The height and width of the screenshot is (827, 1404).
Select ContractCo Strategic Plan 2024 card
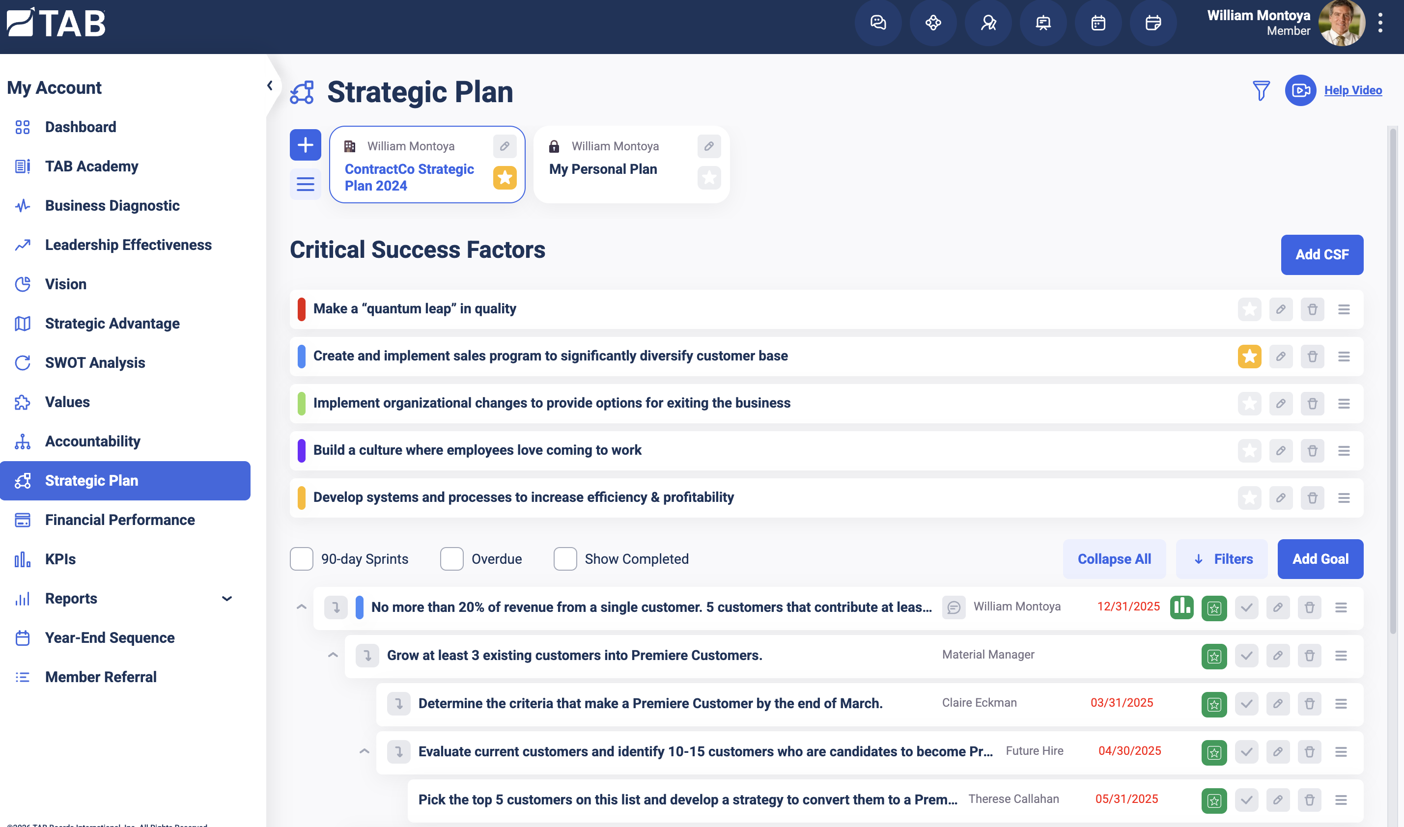point(427,165)
